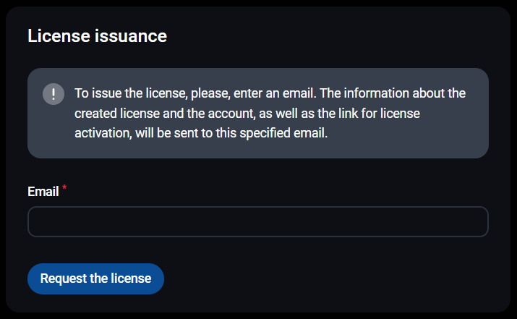
Task: Click the word 'license' on the blue button
Action: tap(131, 278)
